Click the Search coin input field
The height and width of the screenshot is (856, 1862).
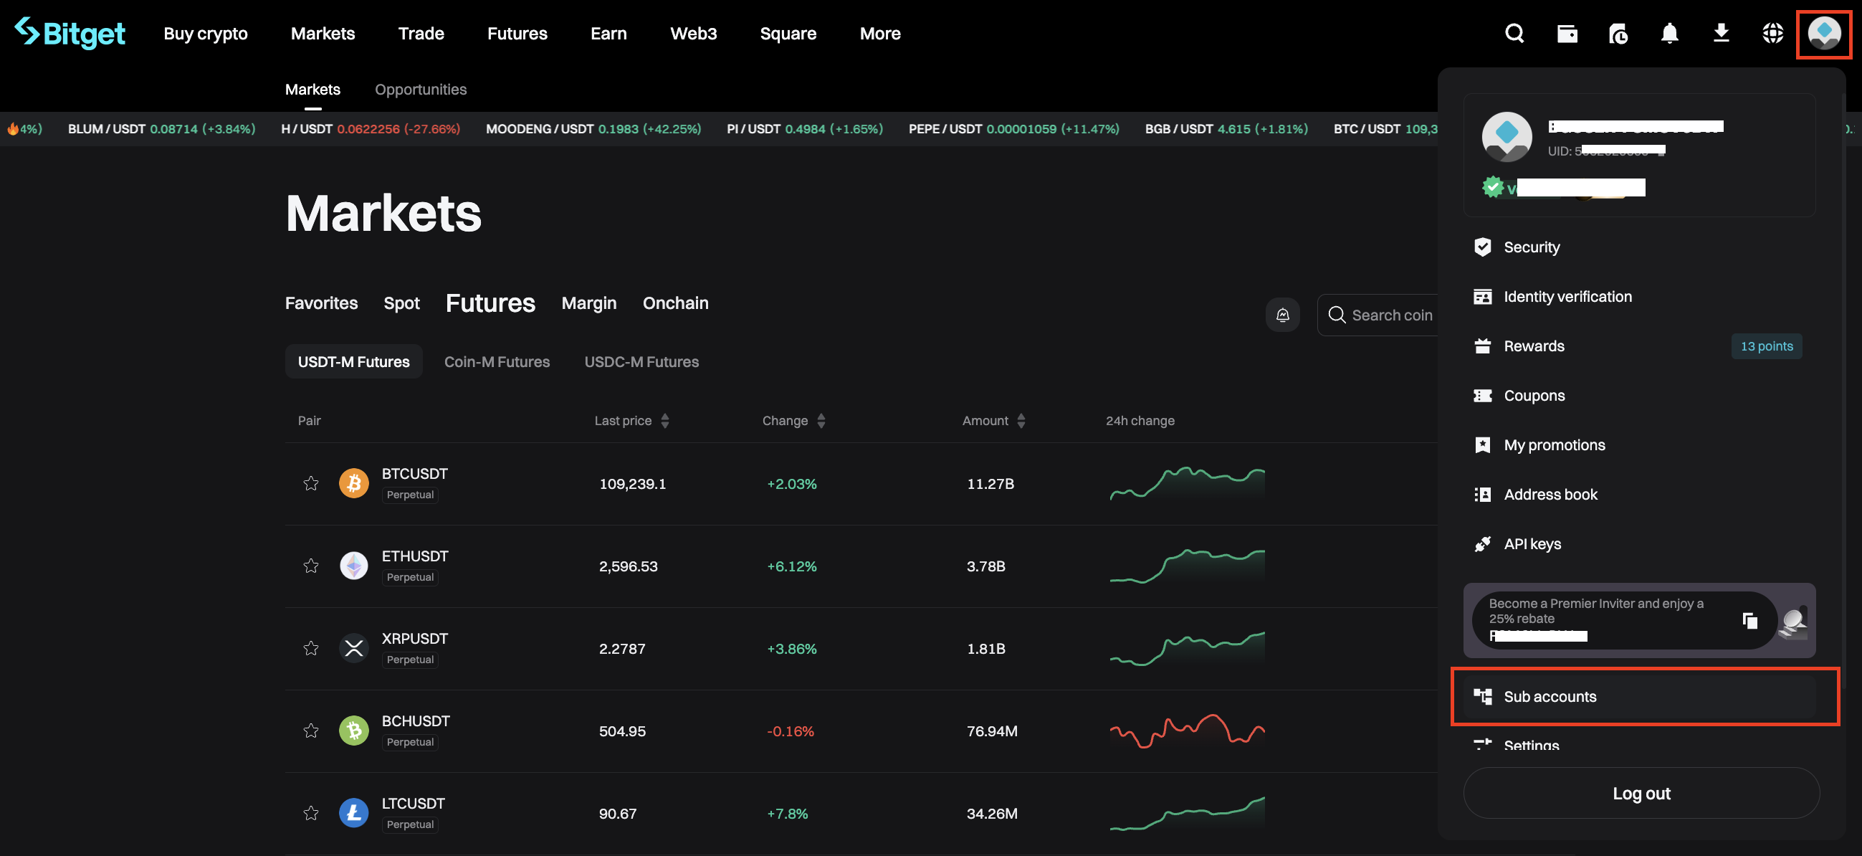coord(1378,315)
